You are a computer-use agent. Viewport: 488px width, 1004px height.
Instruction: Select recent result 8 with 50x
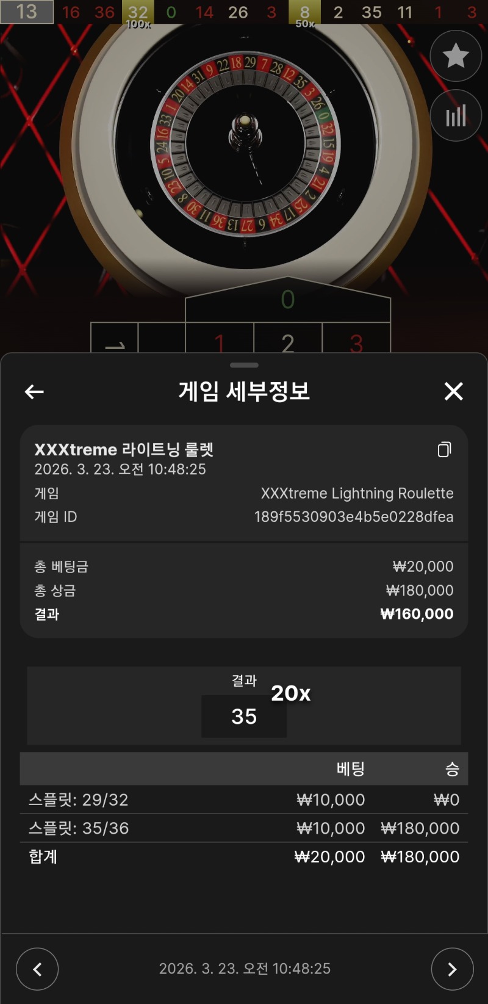[304, 12]
